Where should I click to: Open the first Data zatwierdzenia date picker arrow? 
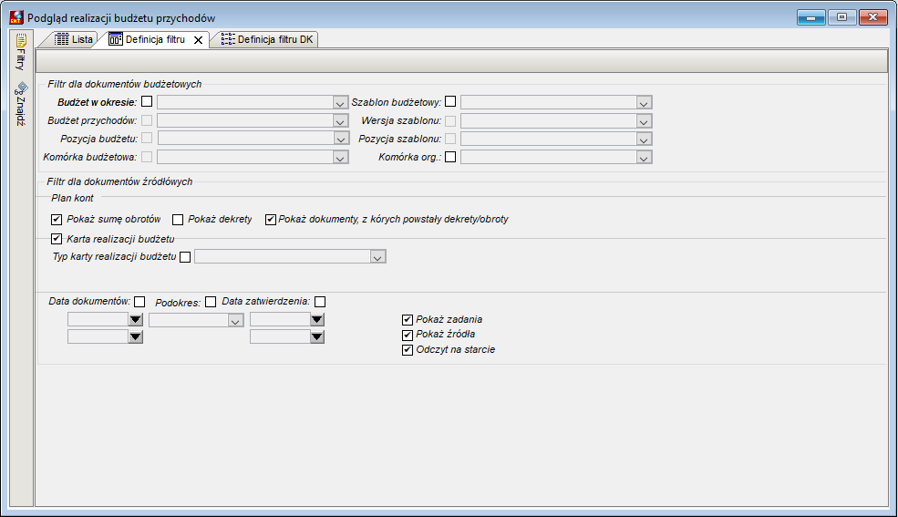[x=317, y=319]
